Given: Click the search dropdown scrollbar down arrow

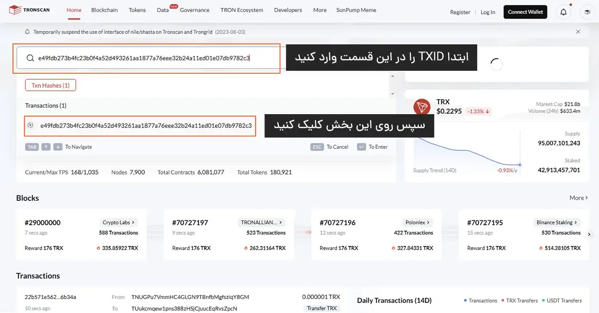Looking at the screenshot, I should click(x=392, y=93).
